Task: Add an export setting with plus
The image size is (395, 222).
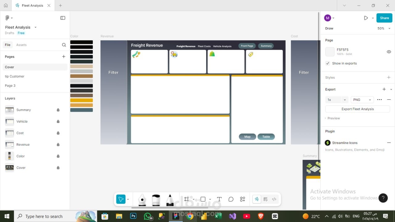Action: [x=384, y=89]
